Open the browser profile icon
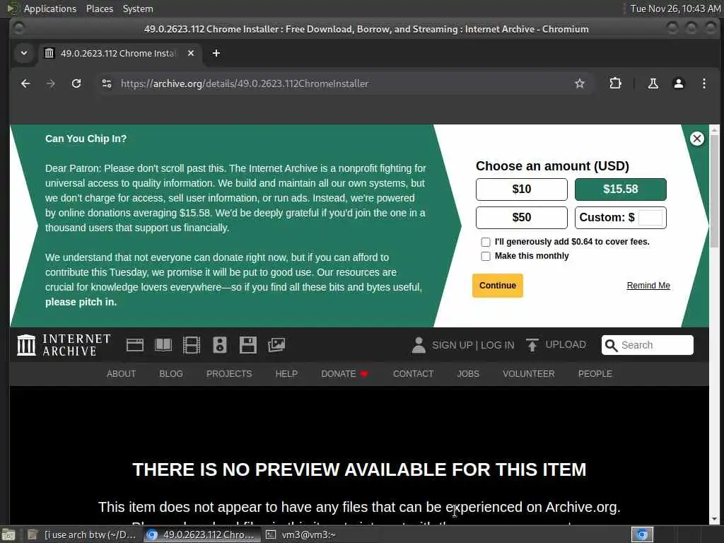This screenshot has height=543, width=724. click(678, 83)
